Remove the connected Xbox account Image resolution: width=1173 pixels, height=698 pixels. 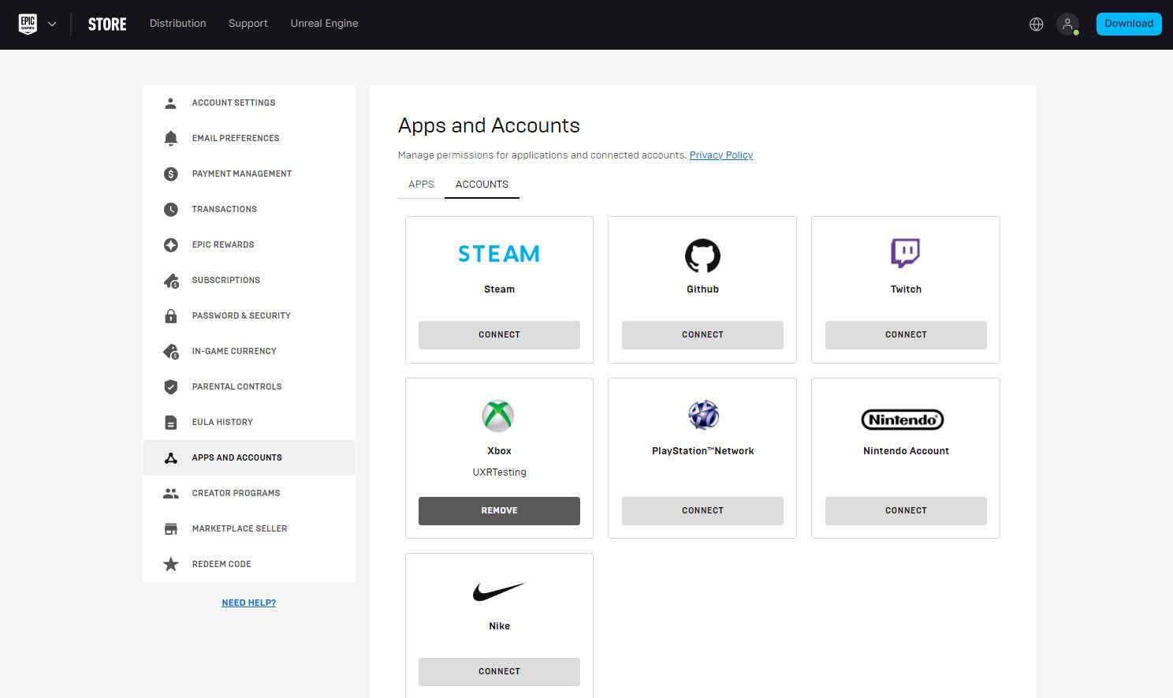pyautogui.click(x=499, y=511)
